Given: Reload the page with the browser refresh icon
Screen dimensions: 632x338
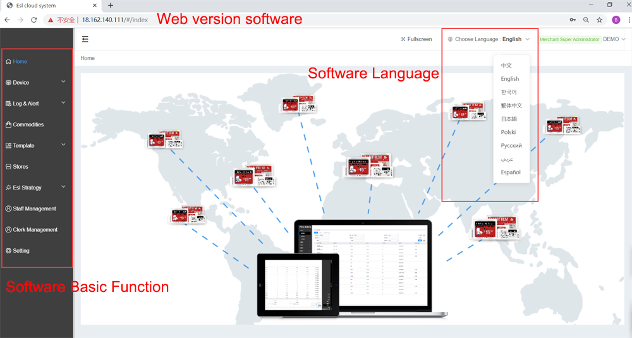Looking at the screenshot, I should [x=34, y=20].
